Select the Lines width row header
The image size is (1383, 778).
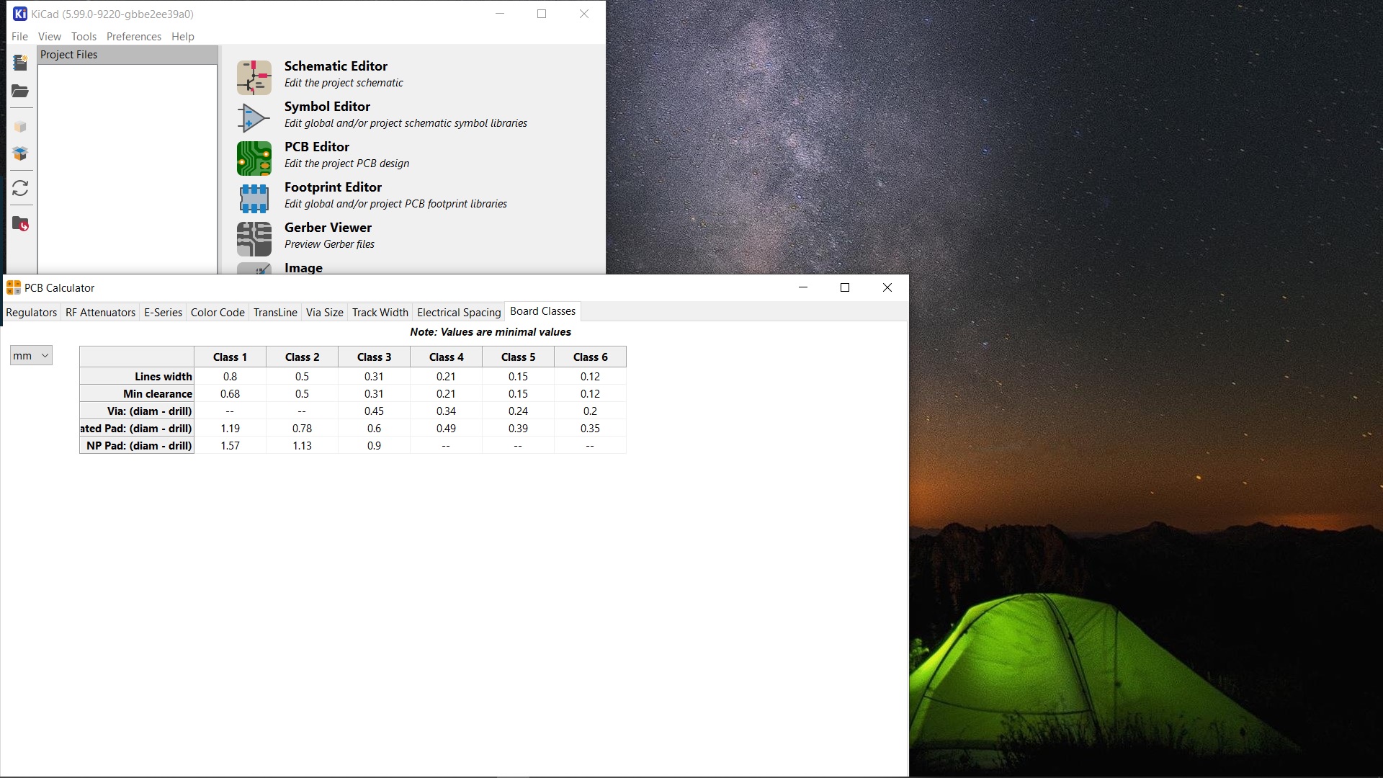[x=137, y=376]
